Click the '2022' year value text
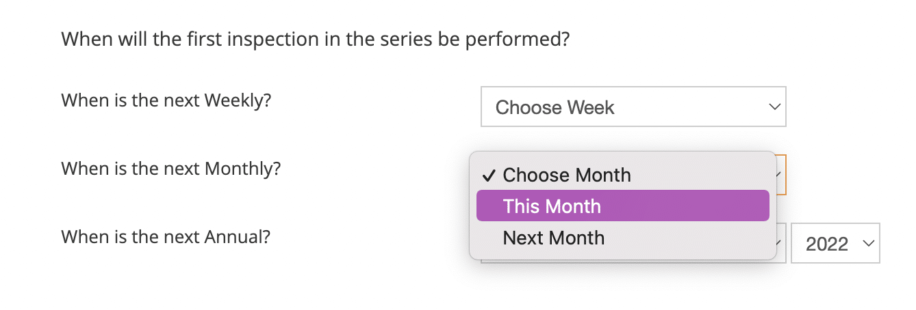The width and height of the screenshot is (916, 310). [x=827, y=244]
